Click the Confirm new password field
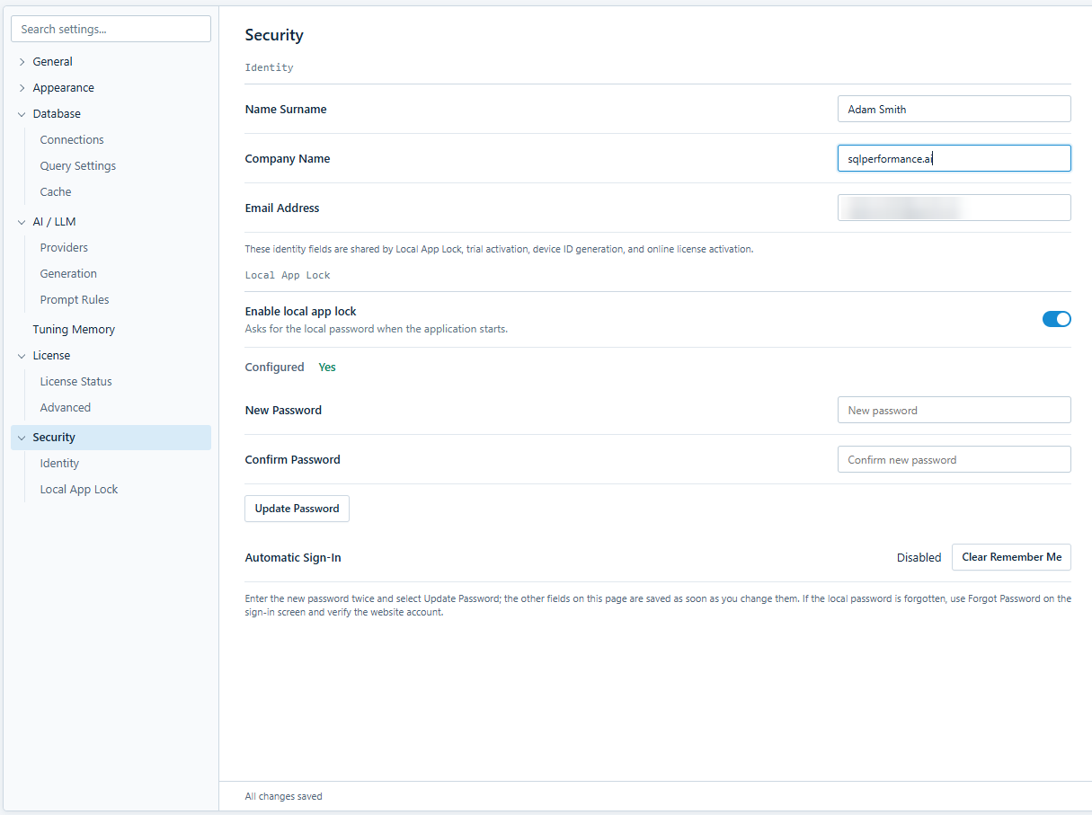This screenshot has width=1092, height=815. click(954, 459)
